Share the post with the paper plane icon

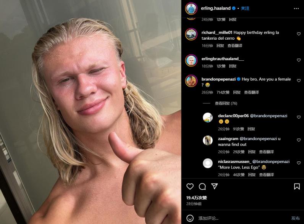click(214, 186)
